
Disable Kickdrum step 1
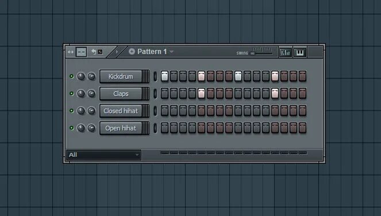point(164,76)
